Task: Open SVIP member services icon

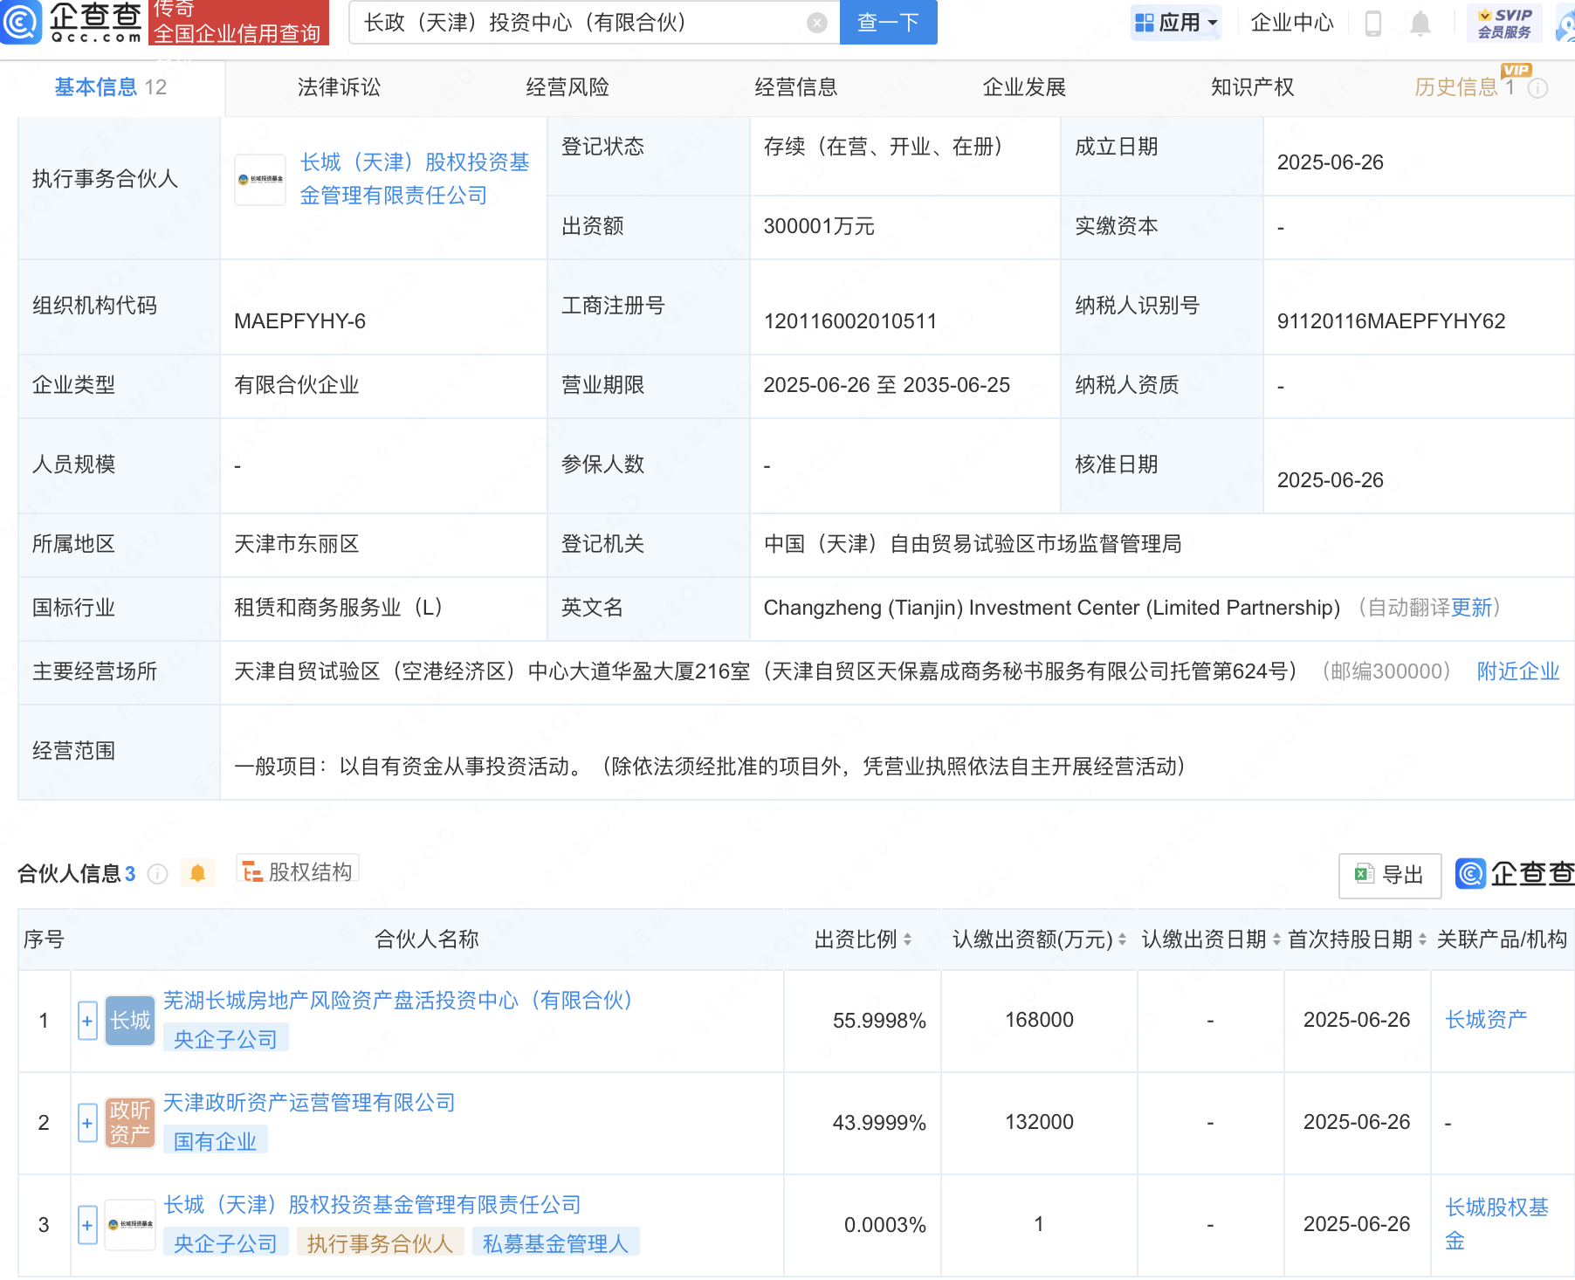Action: tap(1504, 24)
